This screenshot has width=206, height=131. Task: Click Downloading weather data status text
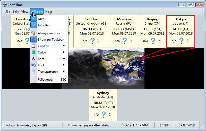point(90,125)
